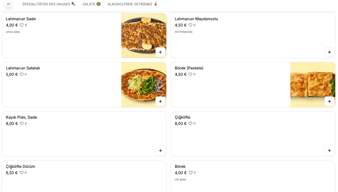Open the Lahmacun Sade photo
The height and width of the screenshot is (192, 338).
pos(144,36)
